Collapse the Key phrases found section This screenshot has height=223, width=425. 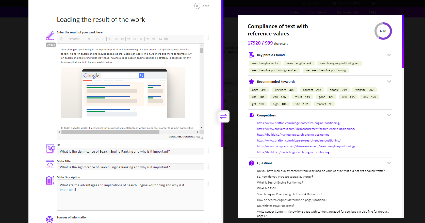point(389,55)
